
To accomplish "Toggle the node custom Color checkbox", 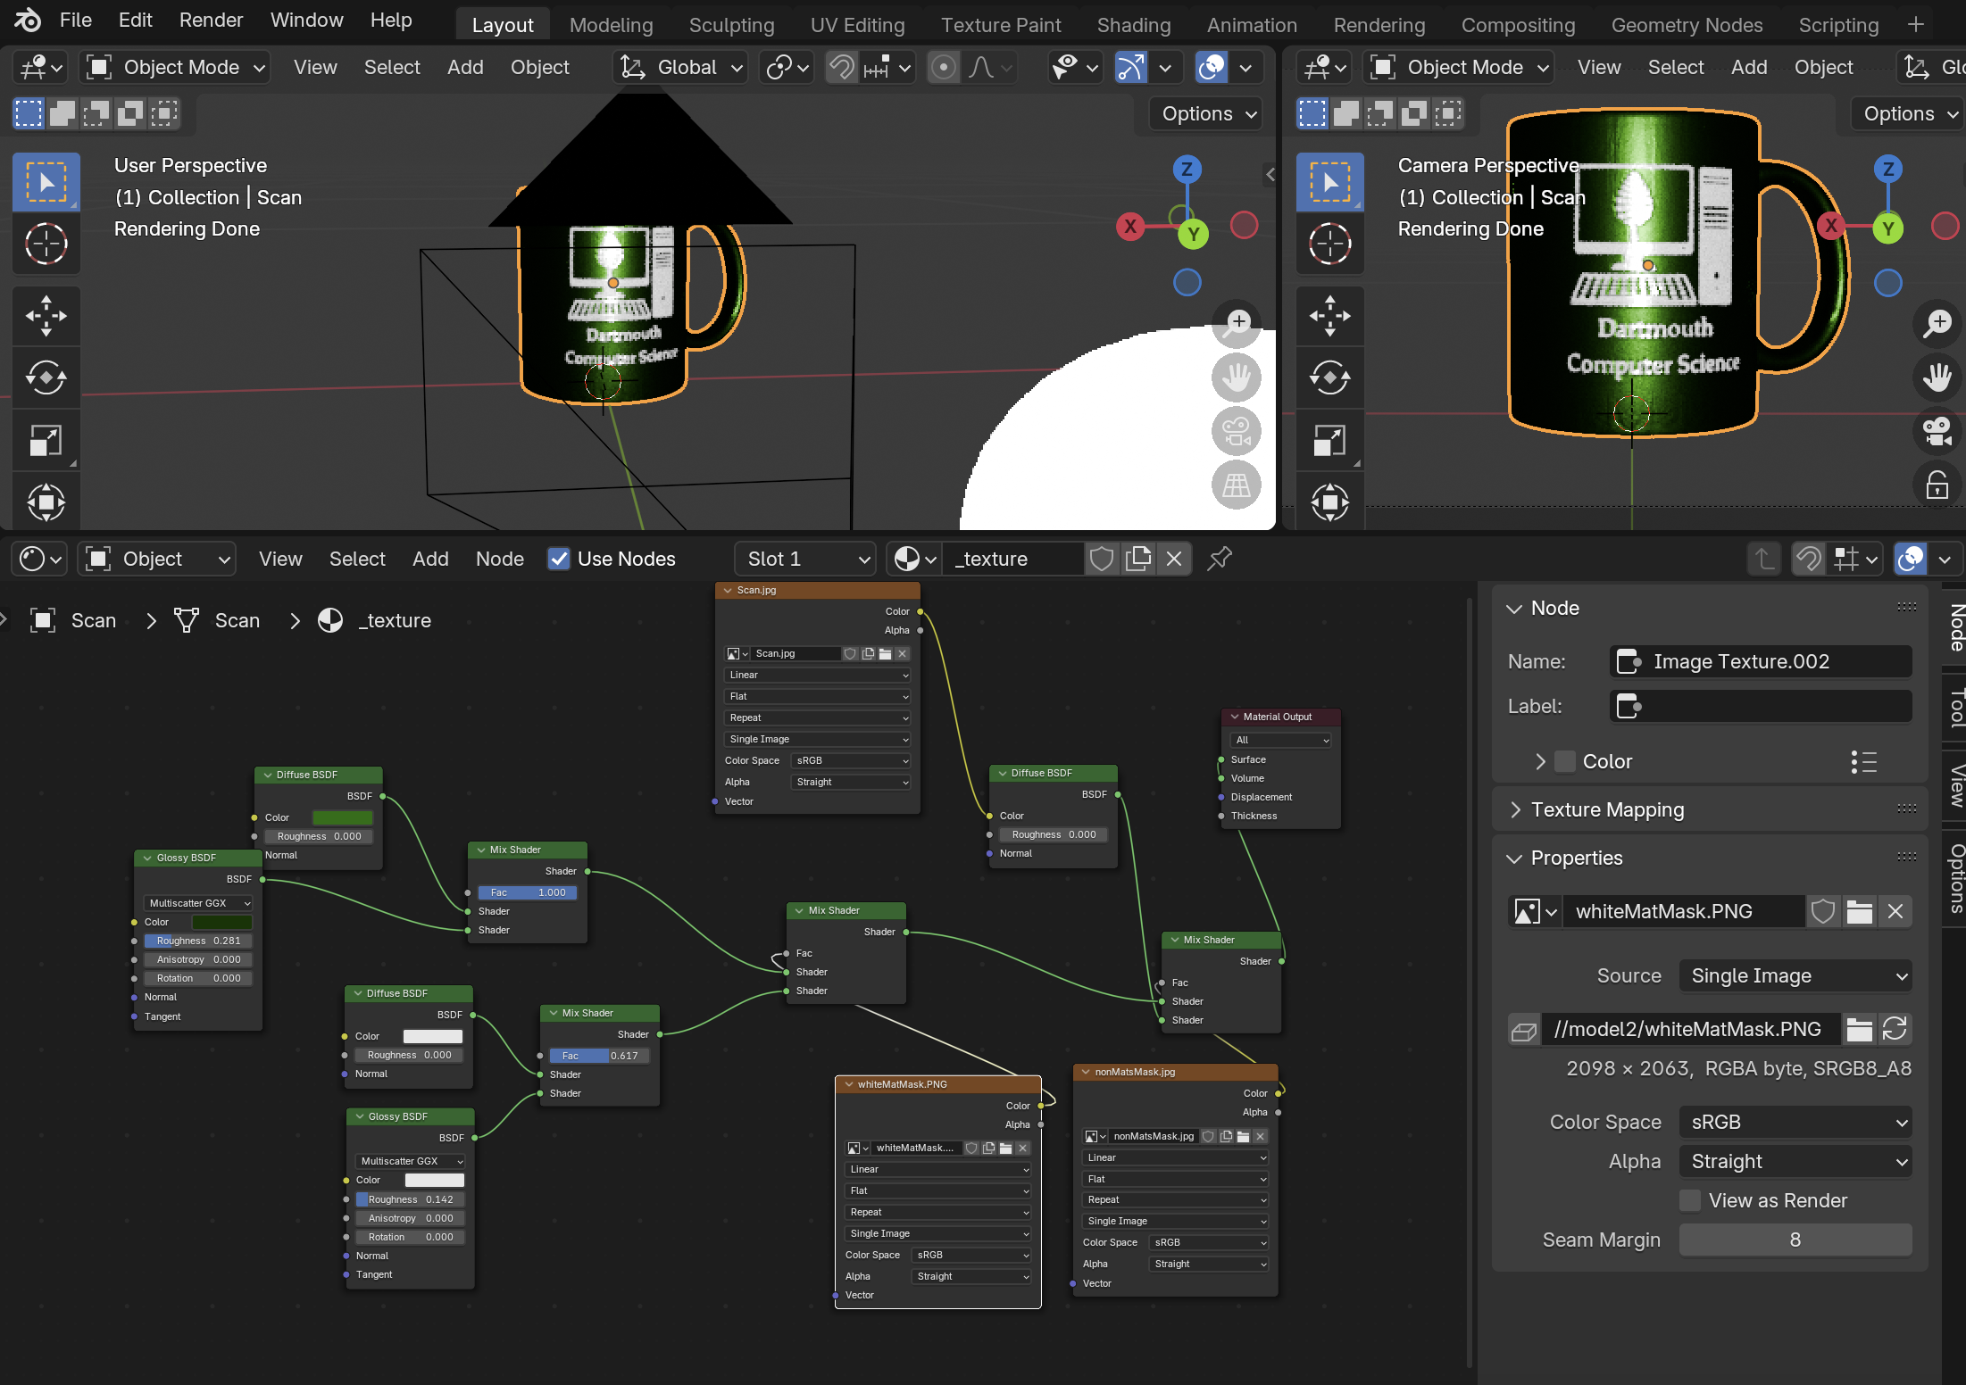I will pyautogui.click(x=1565, y=761).
